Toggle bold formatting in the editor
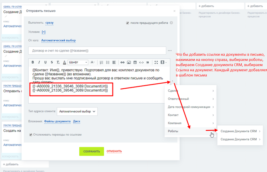This screenshot has height=172, width=267. click(33, 62)
